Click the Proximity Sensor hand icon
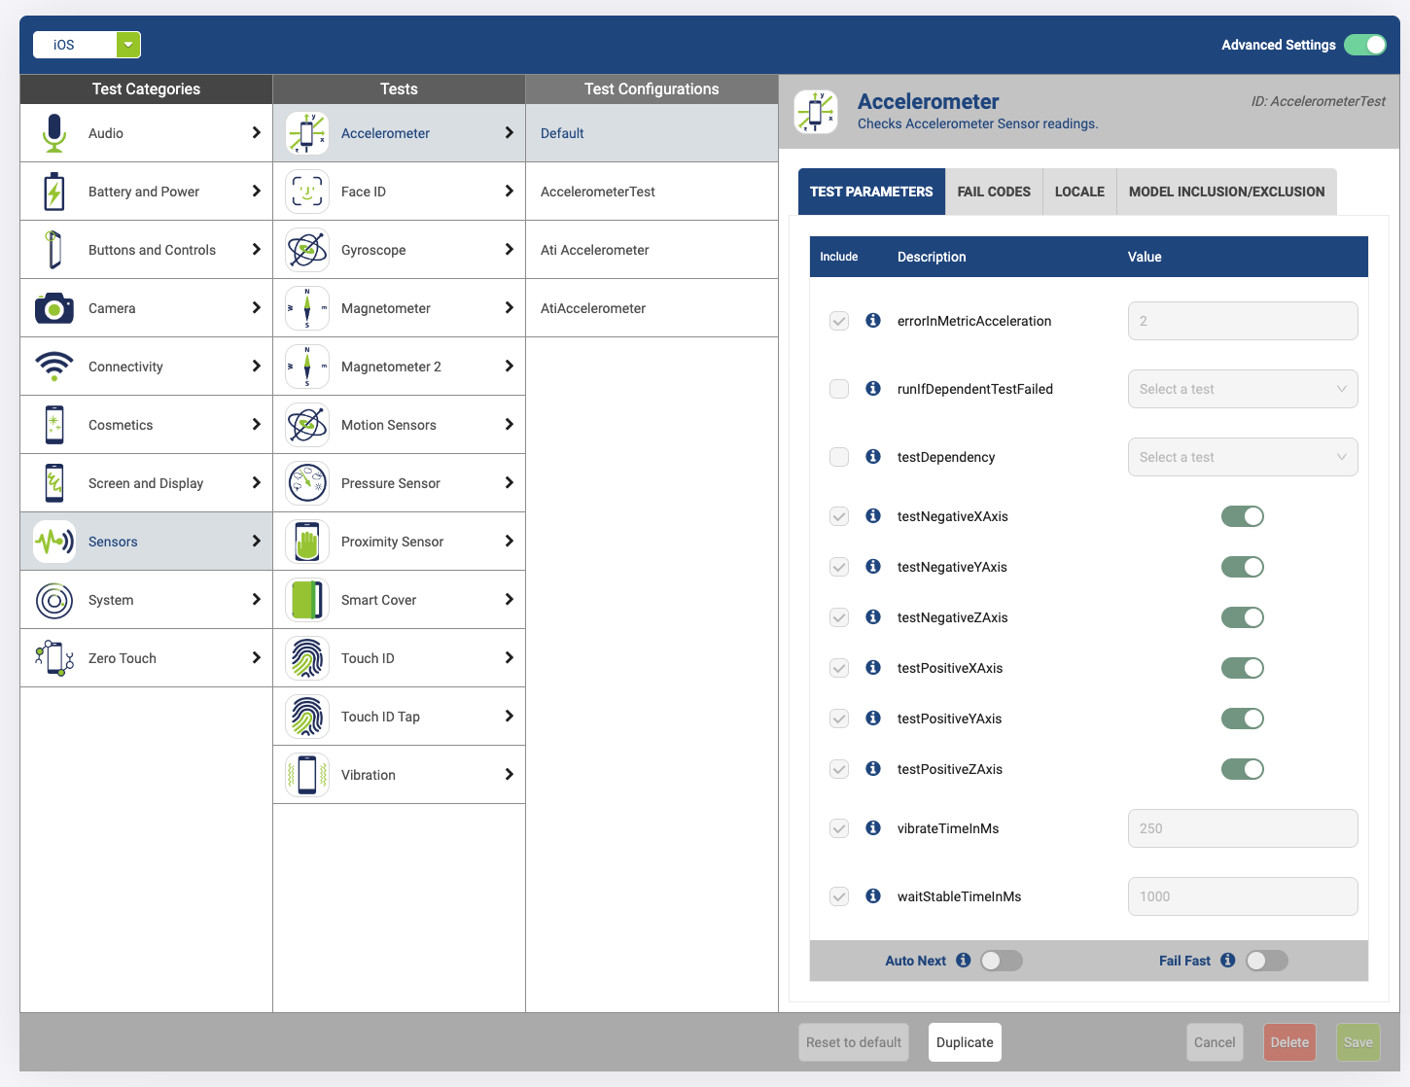Viewport: 1410px width, 1087px height. click(307, 542)
